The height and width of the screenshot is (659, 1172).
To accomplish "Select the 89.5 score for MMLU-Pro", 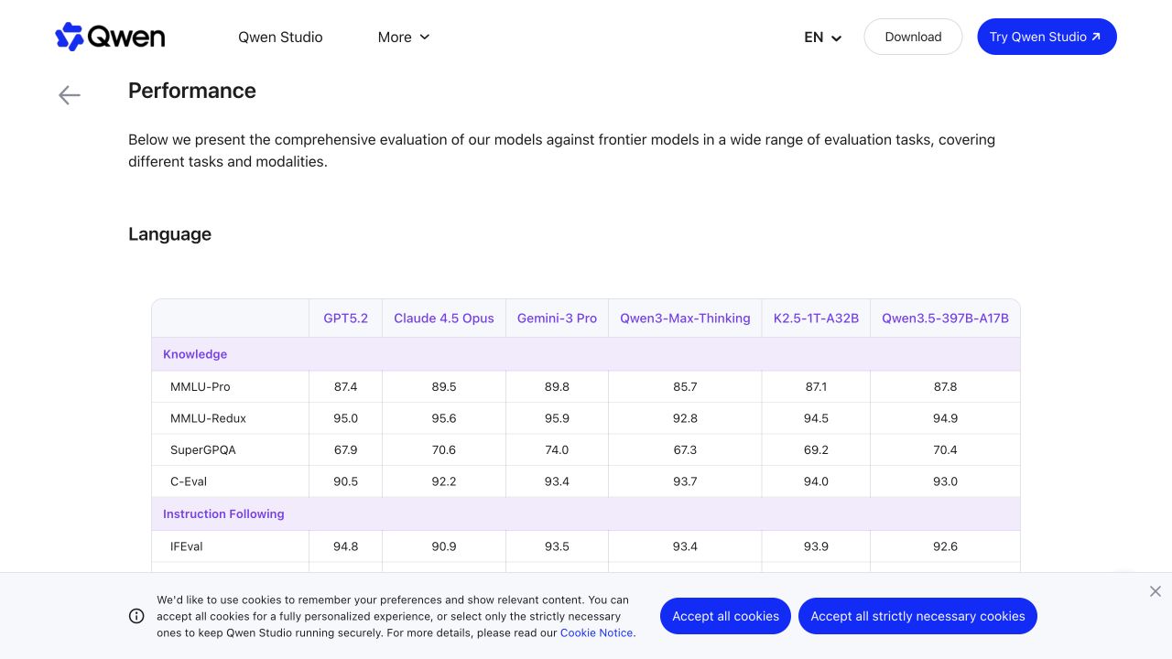I will click(x=444, y=387).
